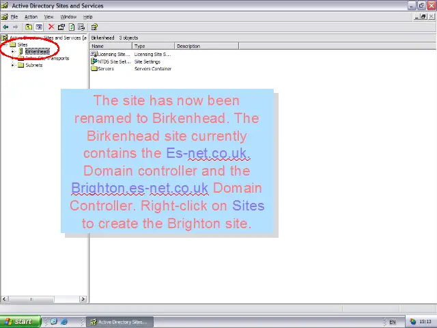Screen dimensions: 437x328
Task: Click the 15:13 taskbar clock
Action: [x=425, y=322]
